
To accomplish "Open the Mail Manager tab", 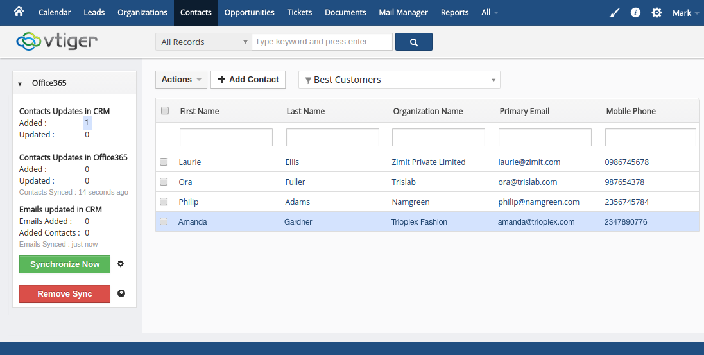I will click(403, 13).
